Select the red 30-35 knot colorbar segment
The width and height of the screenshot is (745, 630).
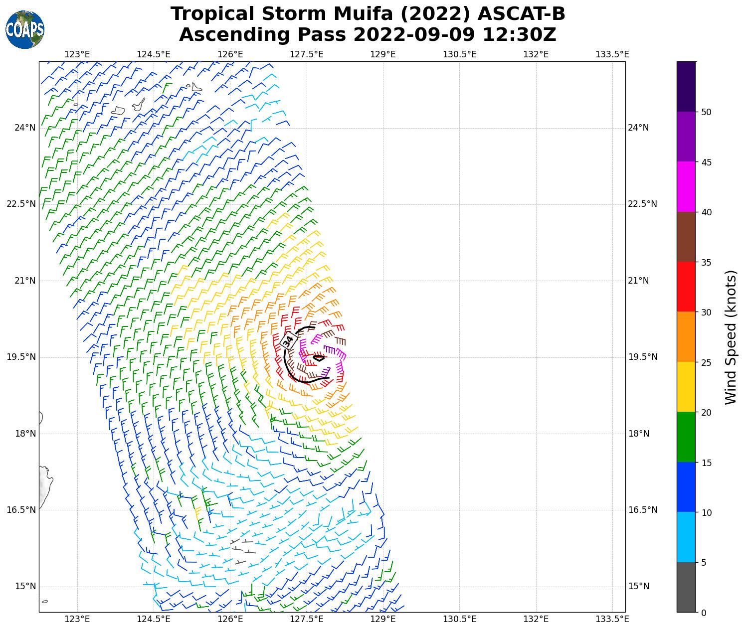point(686,287)
